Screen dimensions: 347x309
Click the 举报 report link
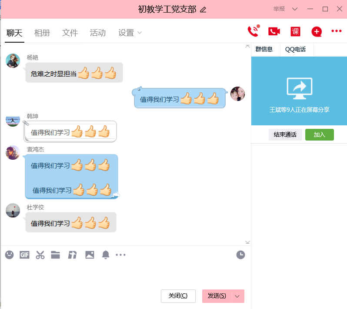[x=279, y=9]
